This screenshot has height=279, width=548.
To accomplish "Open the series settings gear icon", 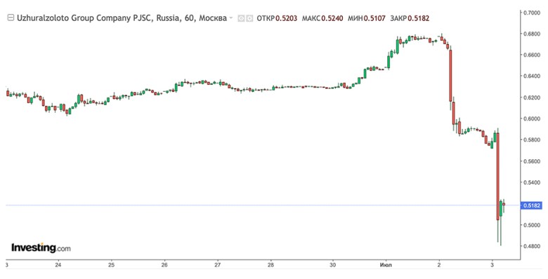I will click(x=249, y=18).
